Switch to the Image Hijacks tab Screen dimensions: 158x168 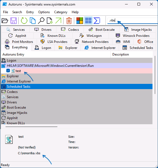tap(138, 30)
